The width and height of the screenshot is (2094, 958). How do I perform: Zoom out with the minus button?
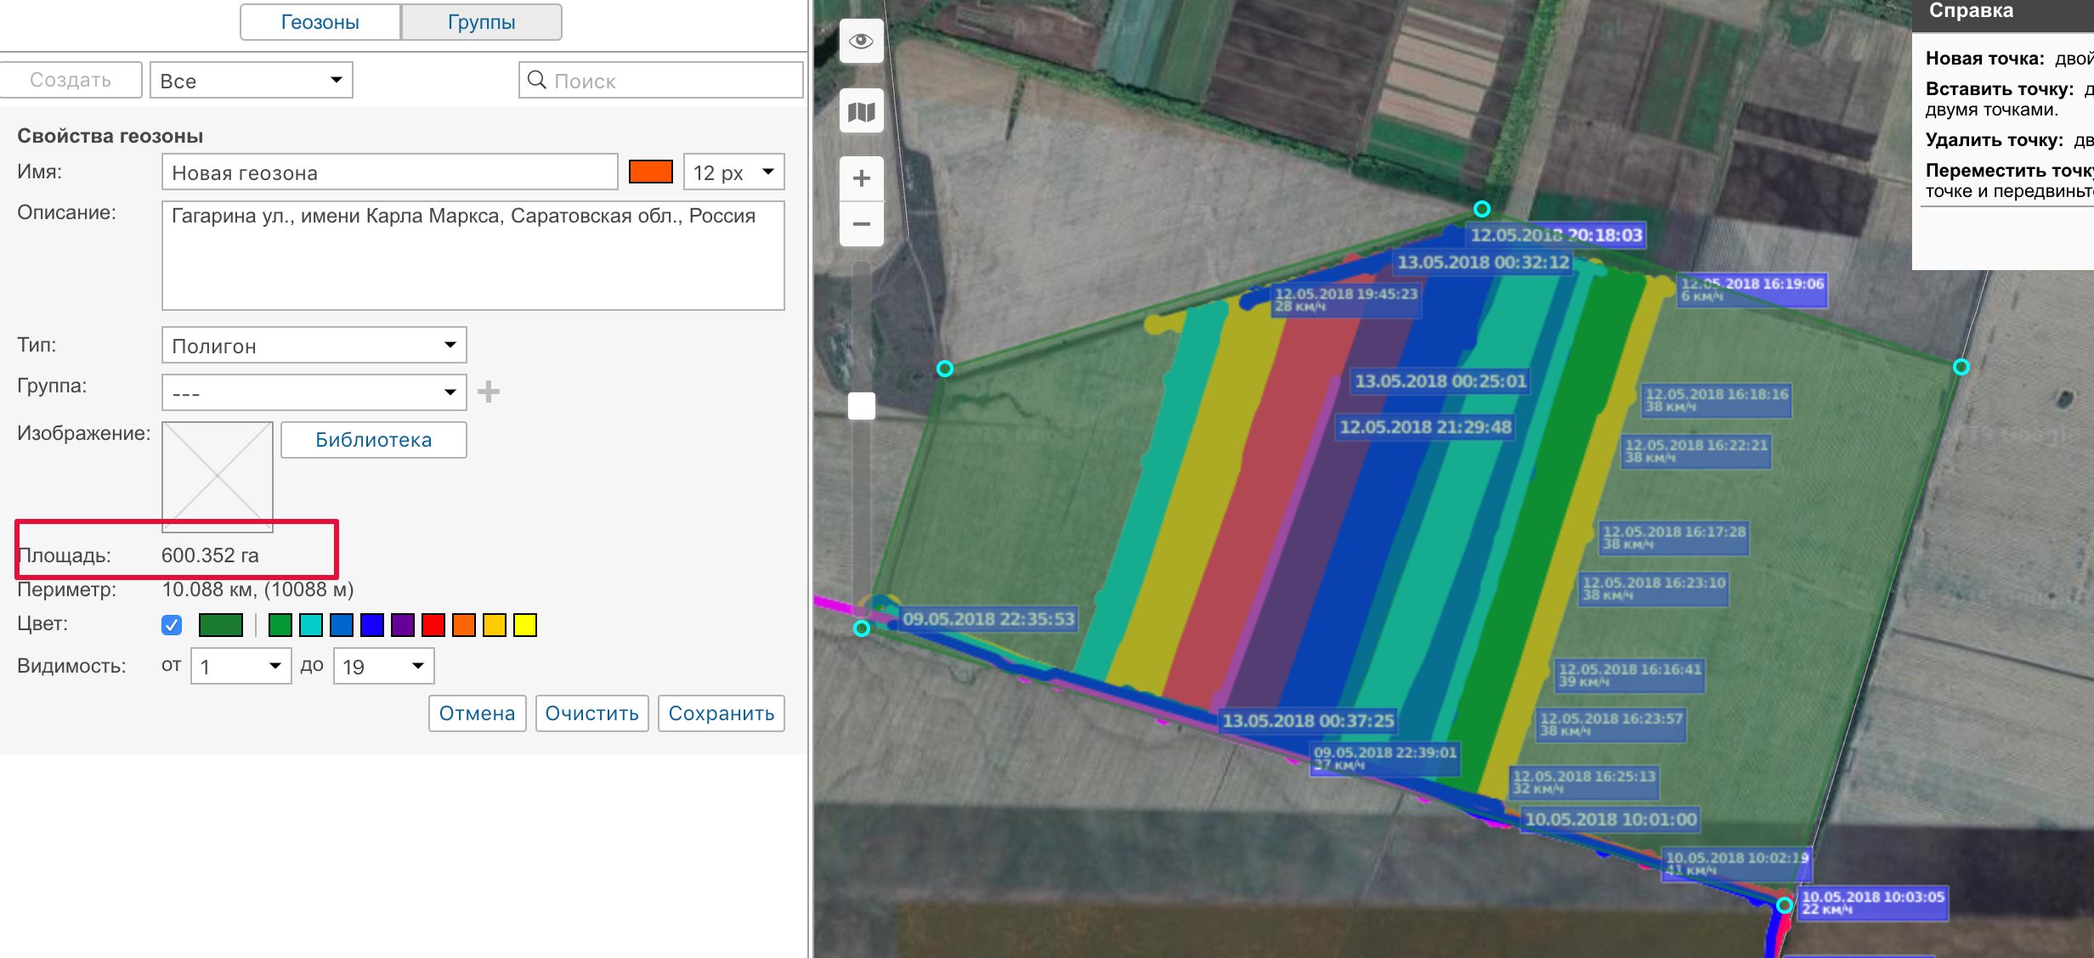(861, 224)
